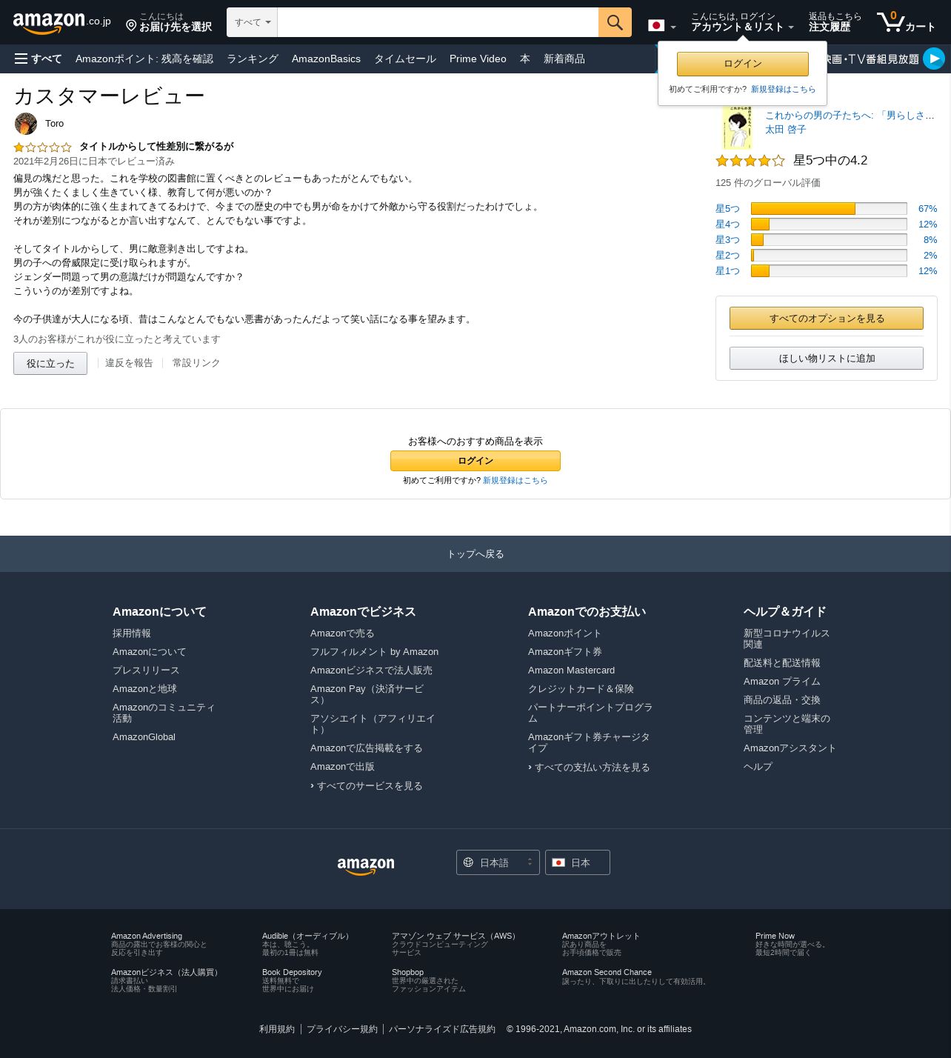Click the book cover thumbnail
951x1058 pixels.
pyautogui.click(x=737, y=127)
